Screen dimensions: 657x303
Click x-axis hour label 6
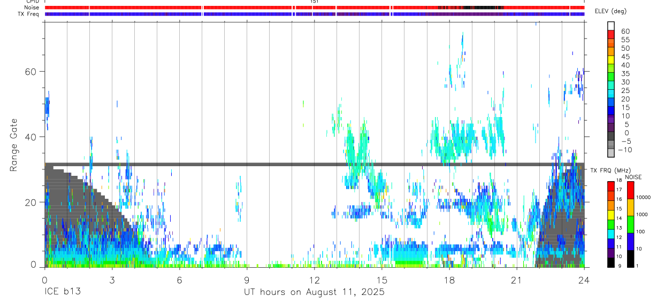(179, 280)
